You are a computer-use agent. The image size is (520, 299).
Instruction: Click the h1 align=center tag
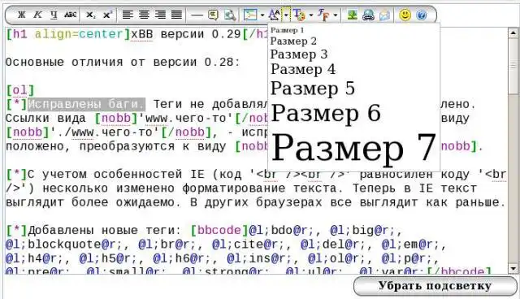pyautogui.click(x=68, y=34)
